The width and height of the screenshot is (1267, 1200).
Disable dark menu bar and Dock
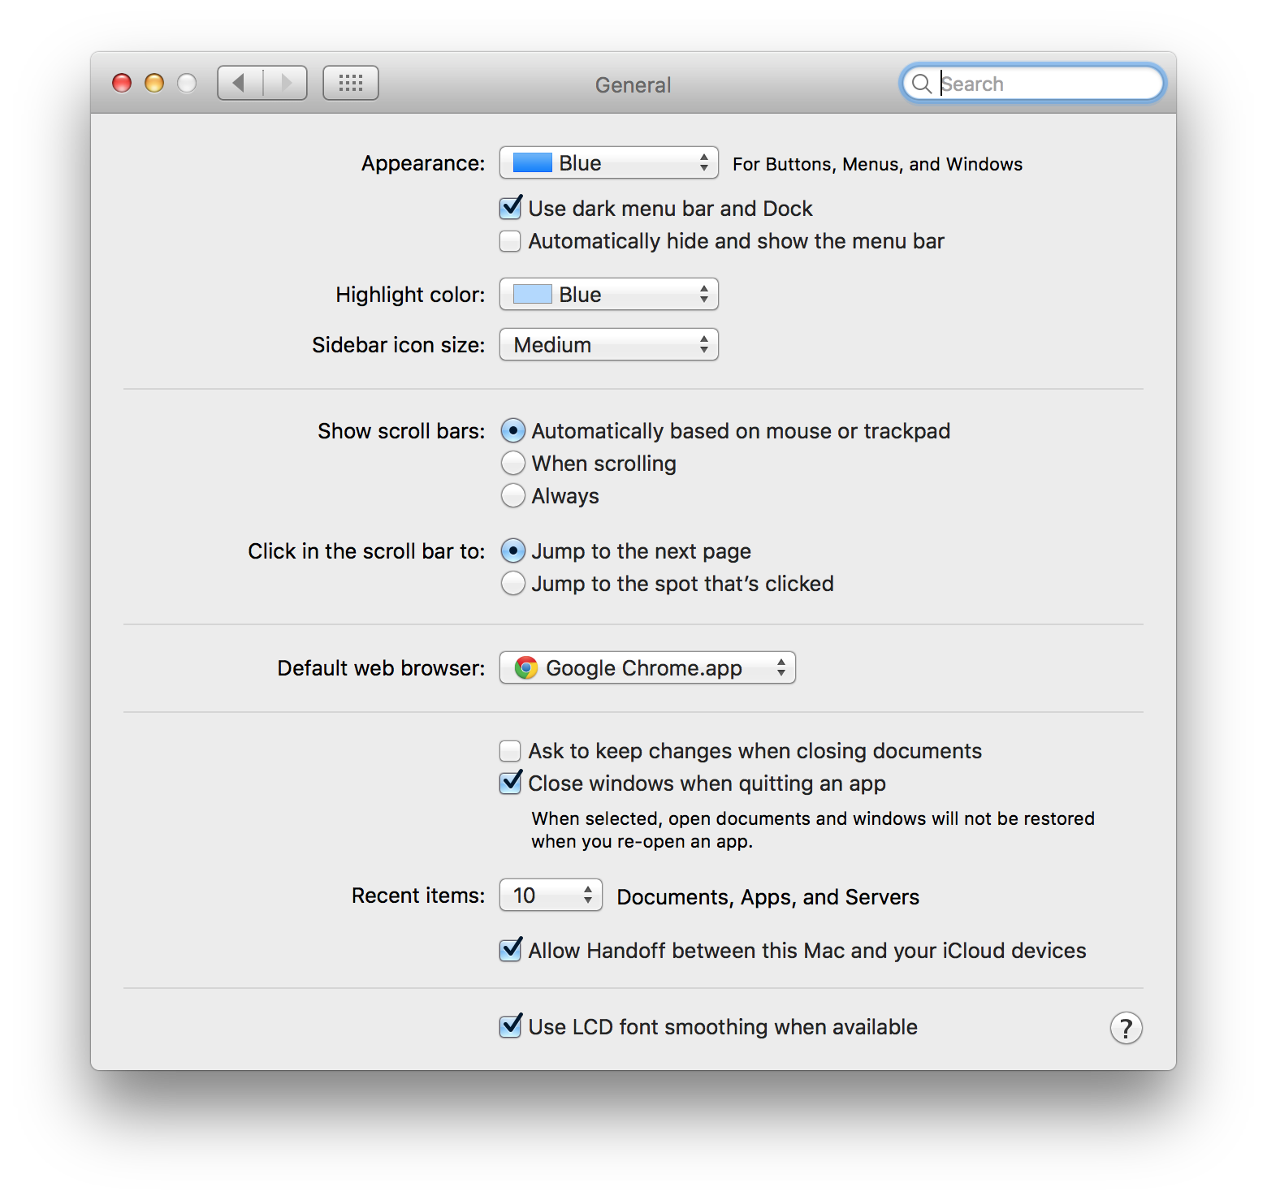click(x=511, y=209)
